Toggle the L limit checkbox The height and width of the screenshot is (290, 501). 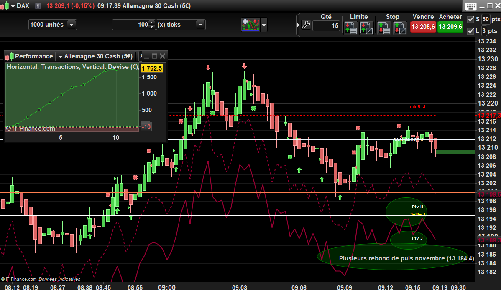(470, 31)
